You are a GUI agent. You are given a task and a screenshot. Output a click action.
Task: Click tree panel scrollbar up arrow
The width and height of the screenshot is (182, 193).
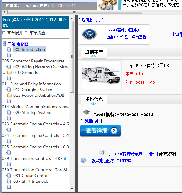pos(72,18)
